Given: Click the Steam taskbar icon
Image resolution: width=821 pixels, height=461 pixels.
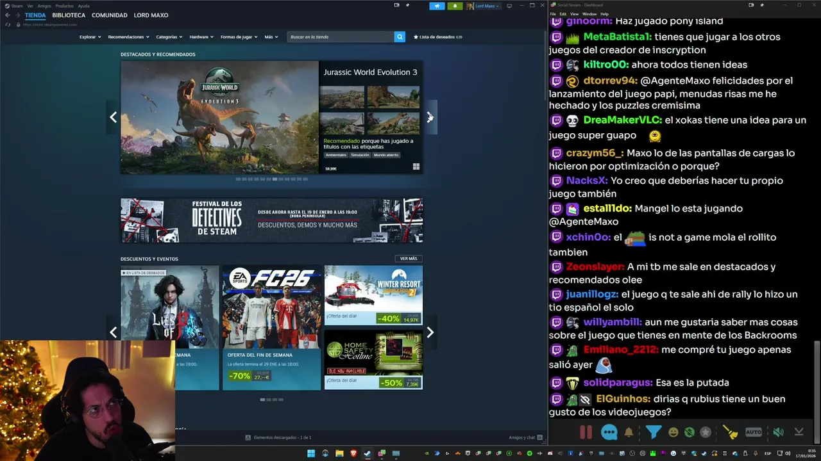Looking at the screenshot, I should point(368,453).
